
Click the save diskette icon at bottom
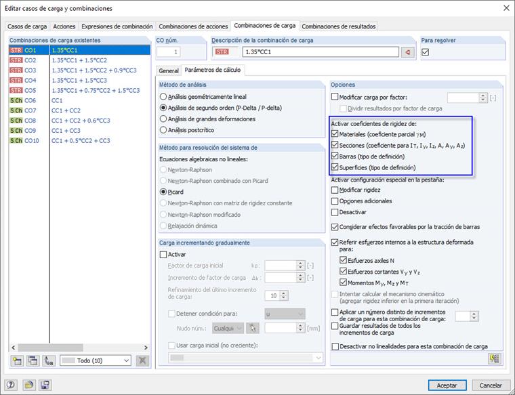click(45, 385)
